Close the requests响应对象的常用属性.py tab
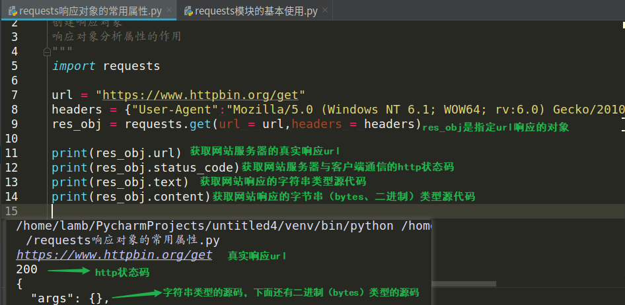 [169, 11]
